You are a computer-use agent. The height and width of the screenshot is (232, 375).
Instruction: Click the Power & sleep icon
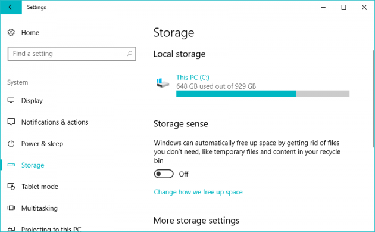coord(11,144)
